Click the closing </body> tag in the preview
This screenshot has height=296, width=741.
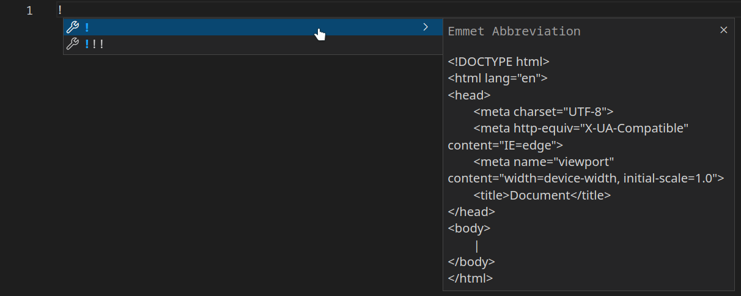(x=471, y=262)
